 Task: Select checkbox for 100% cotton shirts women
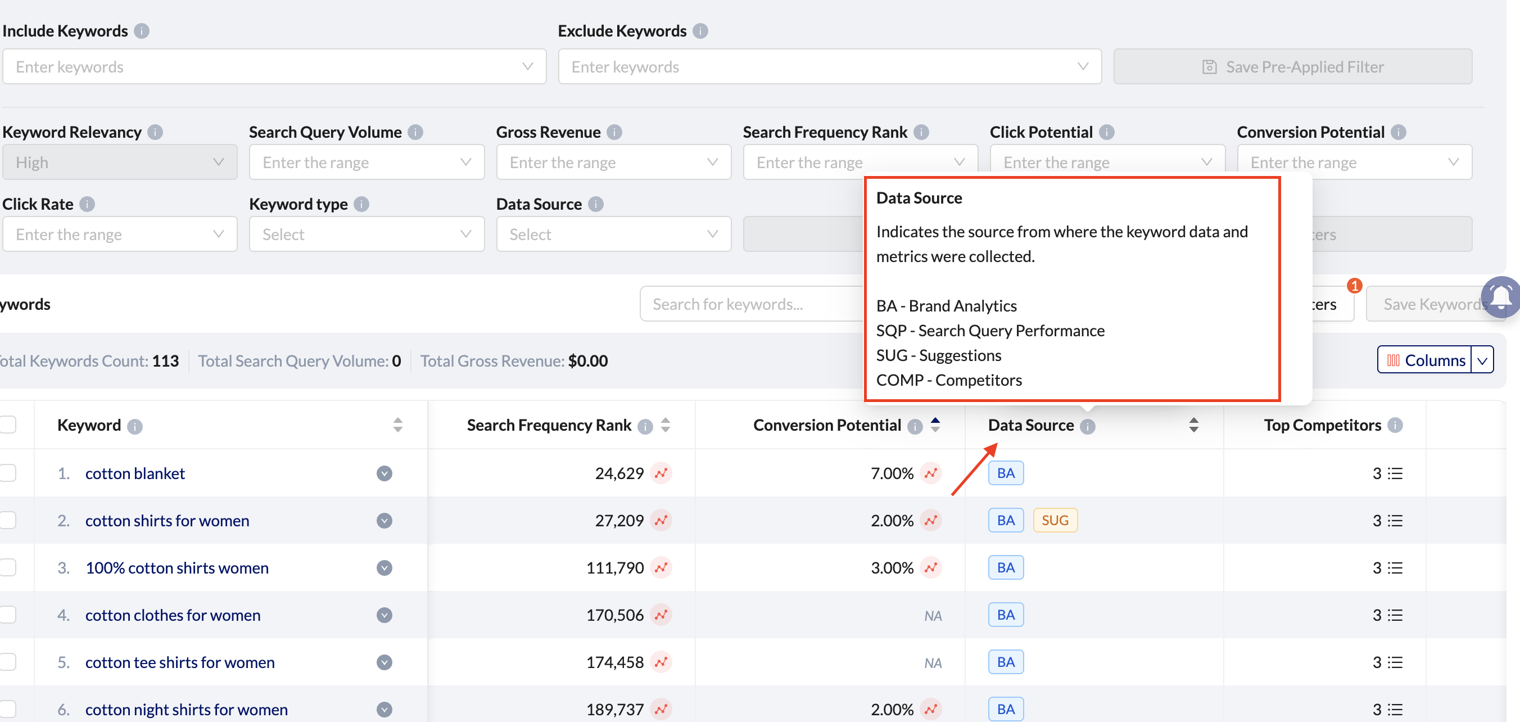pos(8,567)
